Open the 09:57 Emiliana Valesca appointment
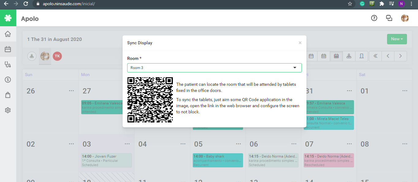This screenshot has width=418, height=182. pyautogui.click(x=329, y=107)
